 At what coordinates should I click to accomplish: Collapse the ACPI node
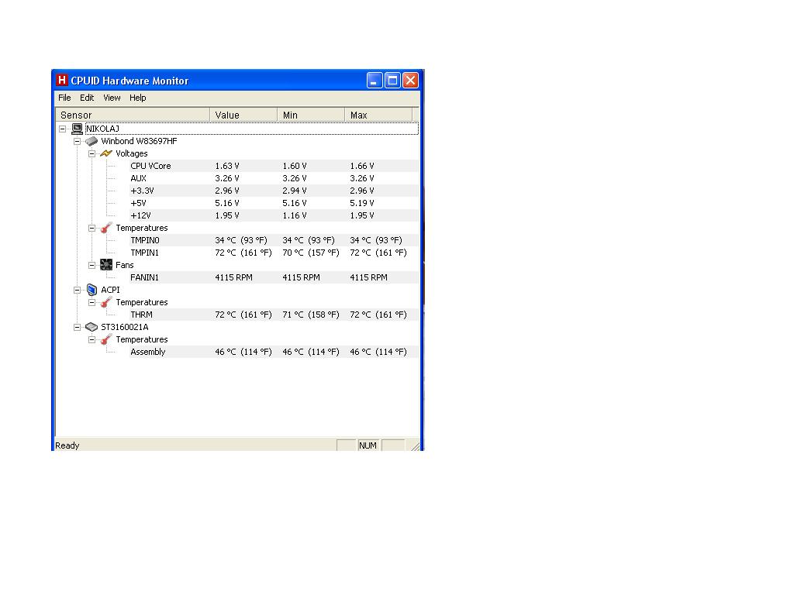[77, 290]
